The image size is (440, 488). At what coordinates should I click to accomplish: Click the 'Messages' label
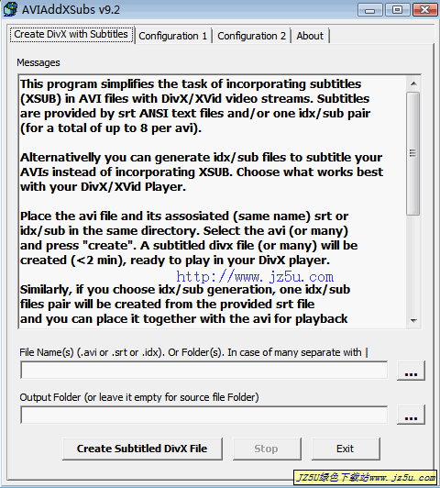pyautogui.click(x=38, y=63)
